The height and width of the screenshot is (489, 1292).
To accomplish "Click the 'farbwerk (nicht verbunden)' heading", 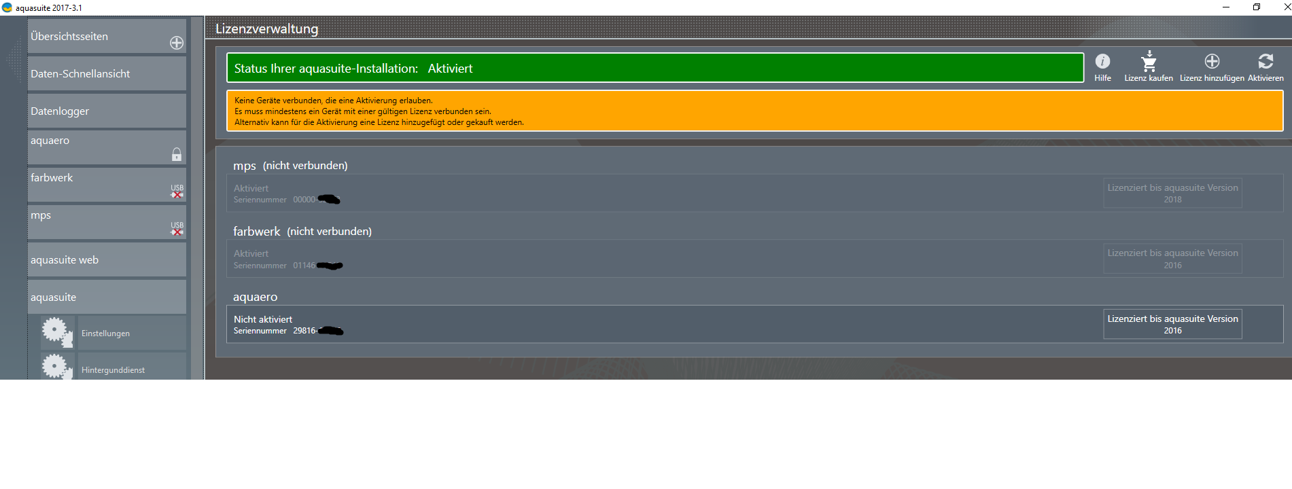I will pos(302,232).
